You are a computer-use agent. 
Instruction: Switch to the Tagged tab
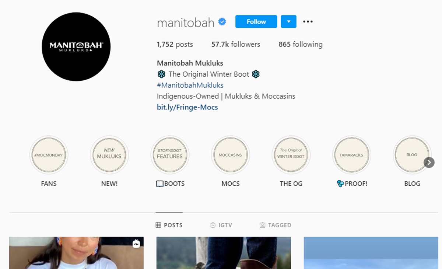(x=275, y=225)
